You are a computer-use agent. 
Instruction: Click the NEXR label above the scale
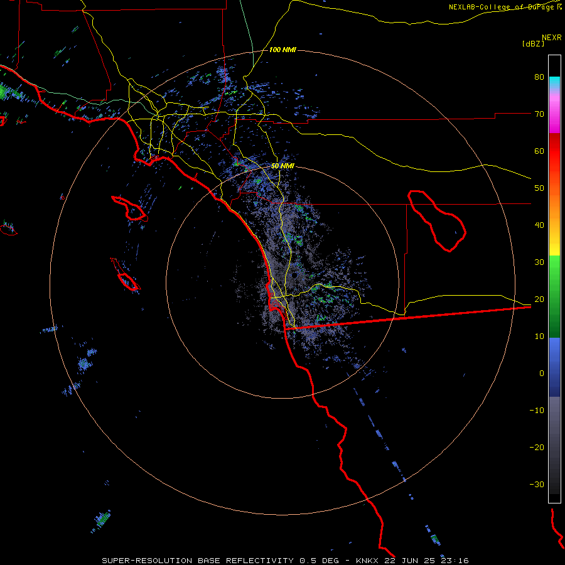(x=552, y=37)
